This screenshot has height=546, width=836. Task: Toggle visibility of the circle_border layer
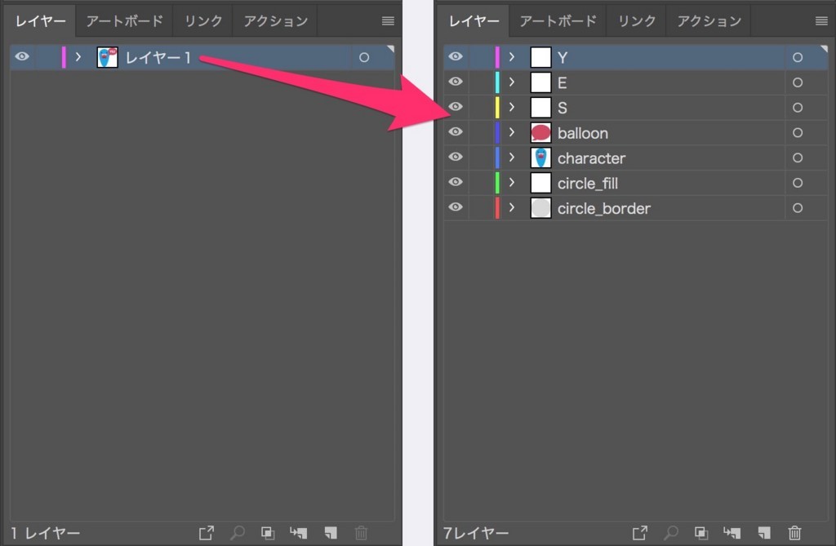pyautogui.click(x=456, y=208)
